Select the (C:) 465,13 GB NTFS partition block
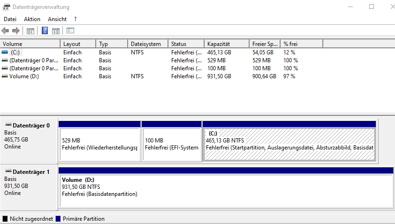Image resolution: width=395 pixels, height=224 pixels. pos(289,144)
